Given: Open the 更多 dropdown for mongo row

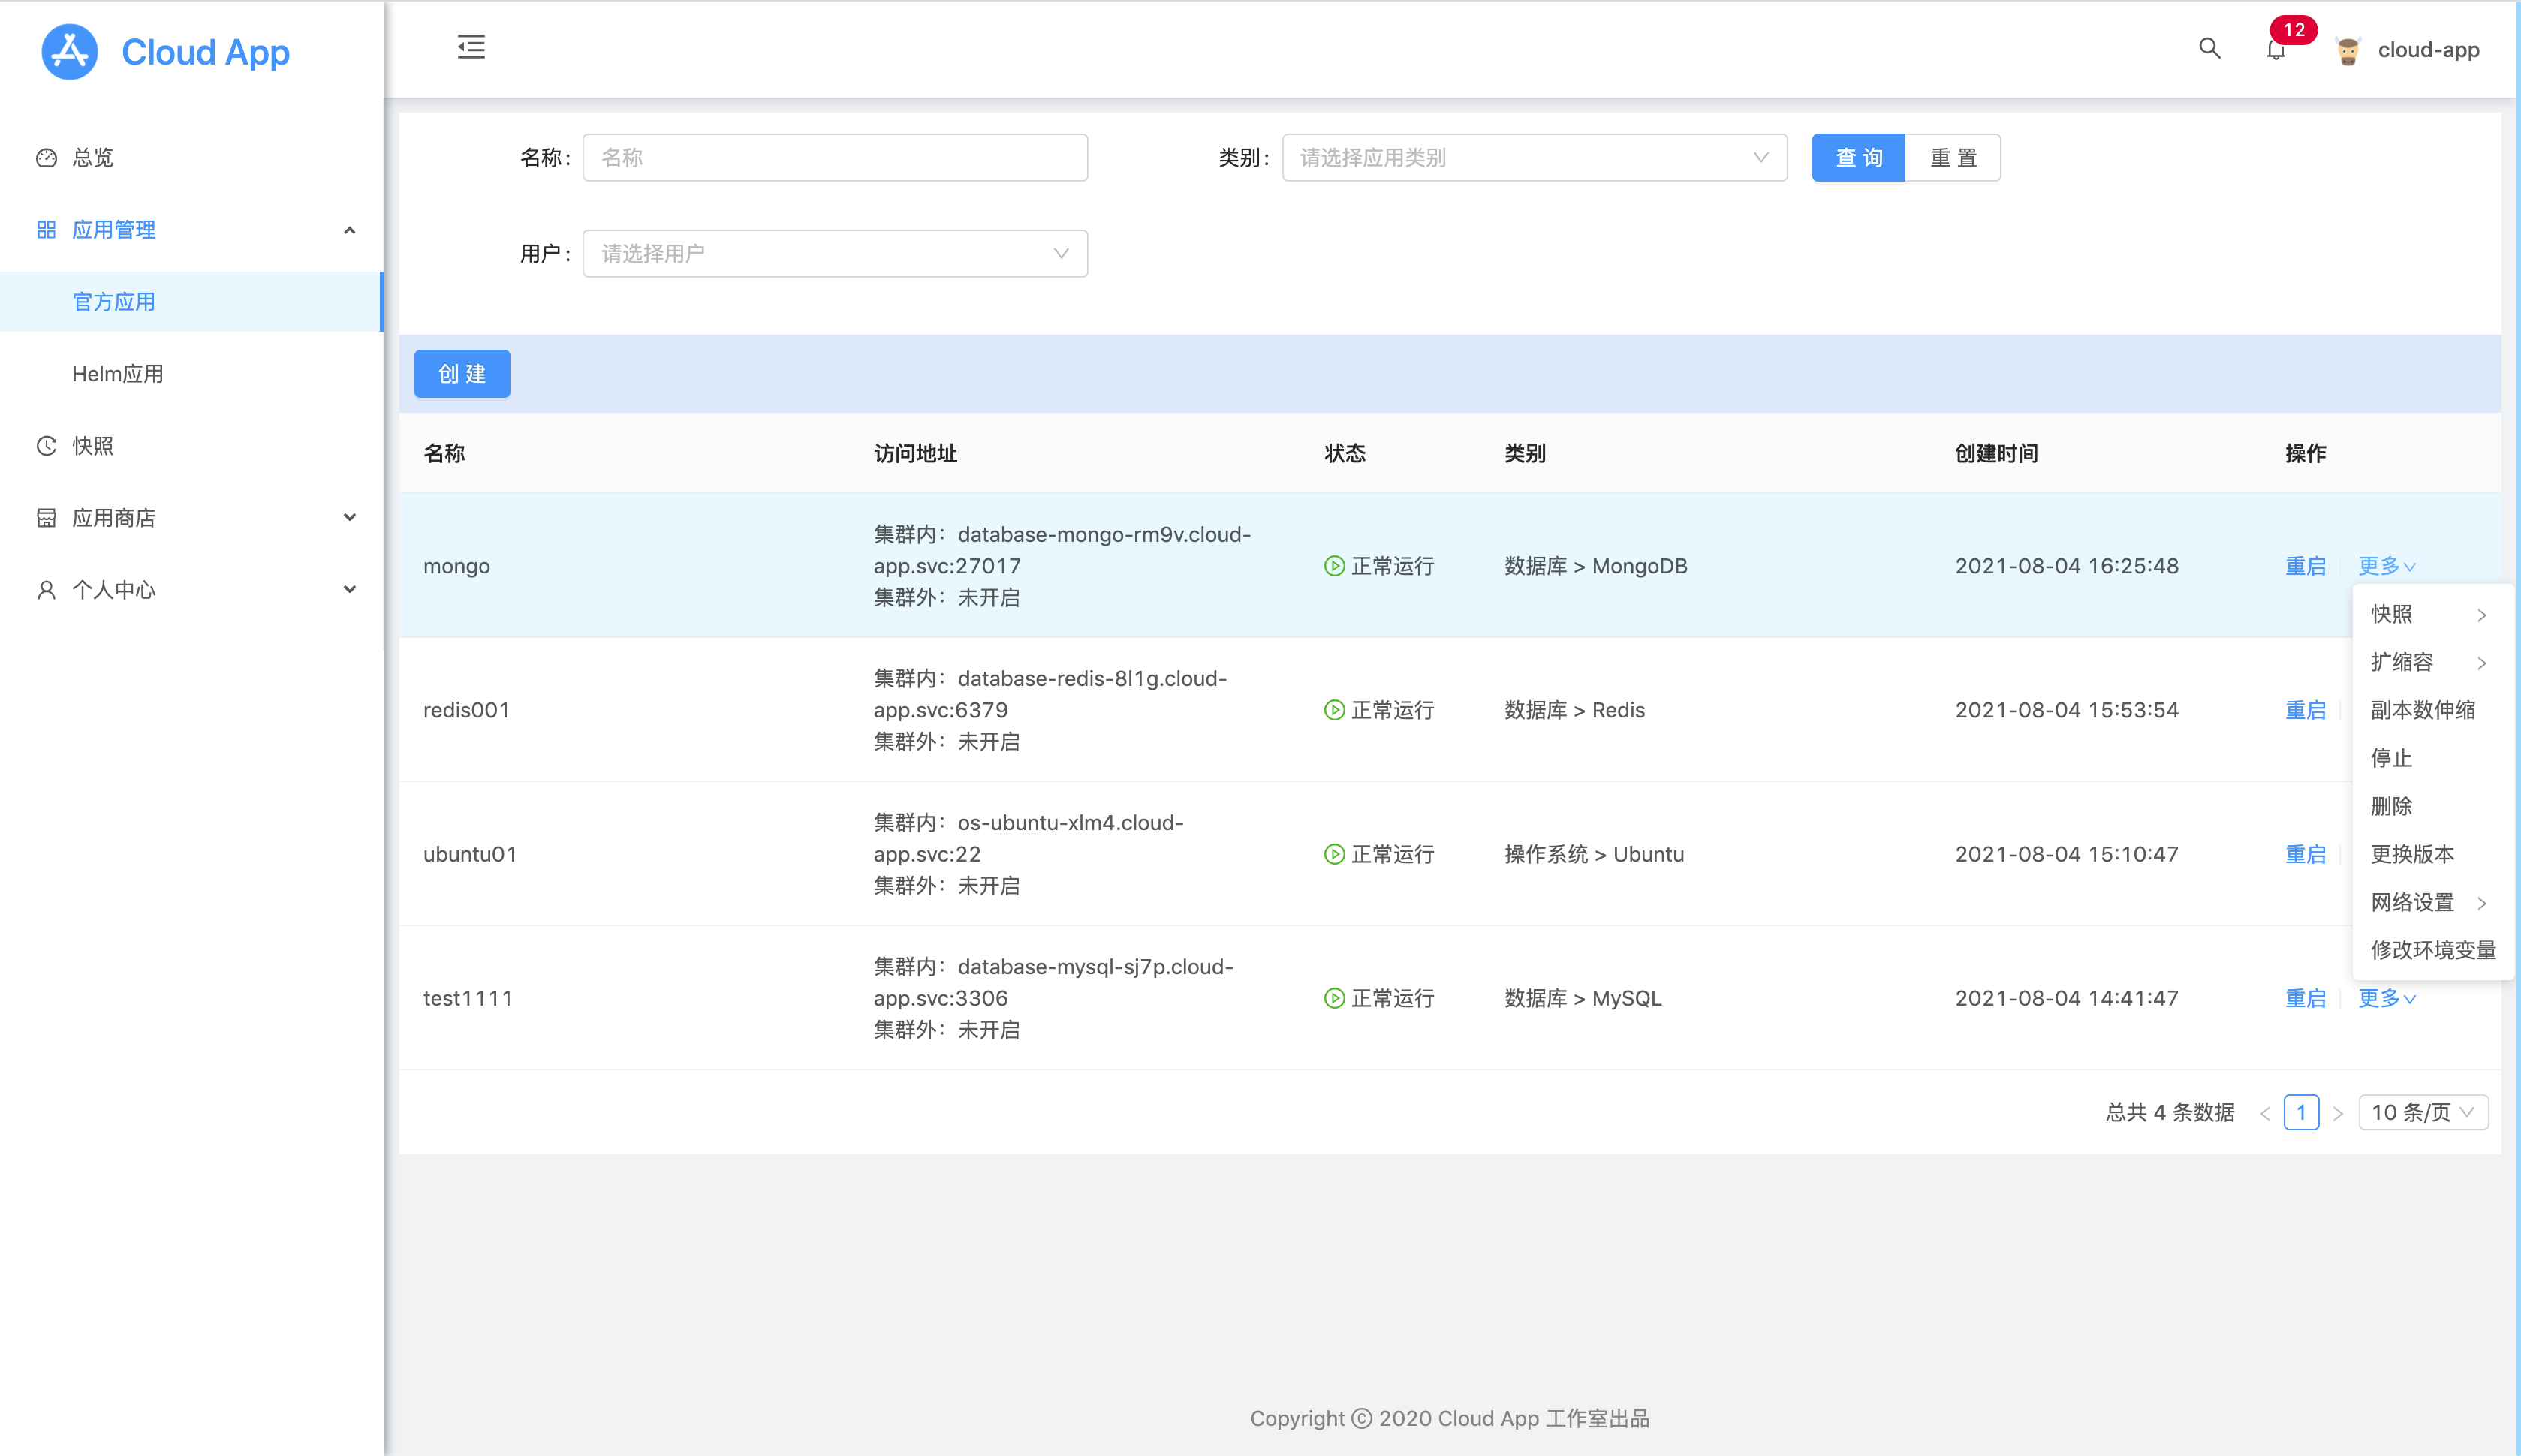Looking at the screenshot, I should [2386, 566].
